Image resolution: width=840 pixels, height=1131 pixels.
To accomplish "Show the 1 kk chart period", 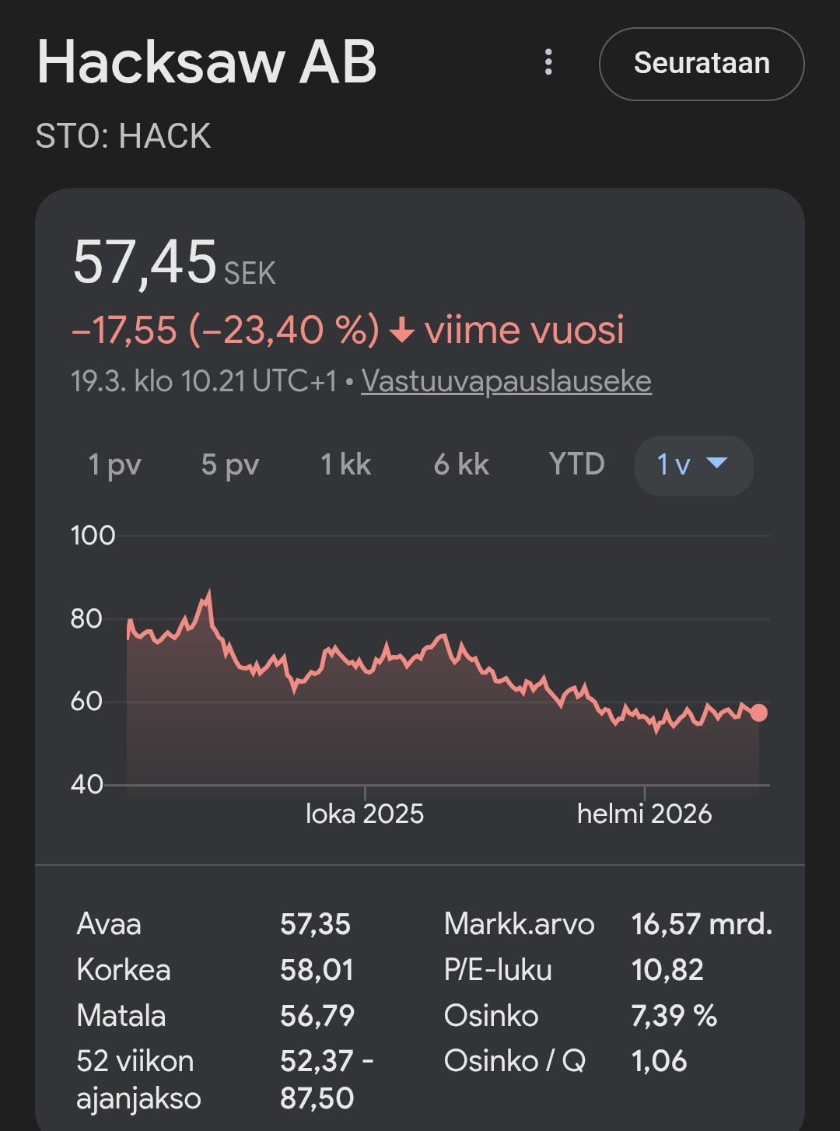I will tap(345, 465).
